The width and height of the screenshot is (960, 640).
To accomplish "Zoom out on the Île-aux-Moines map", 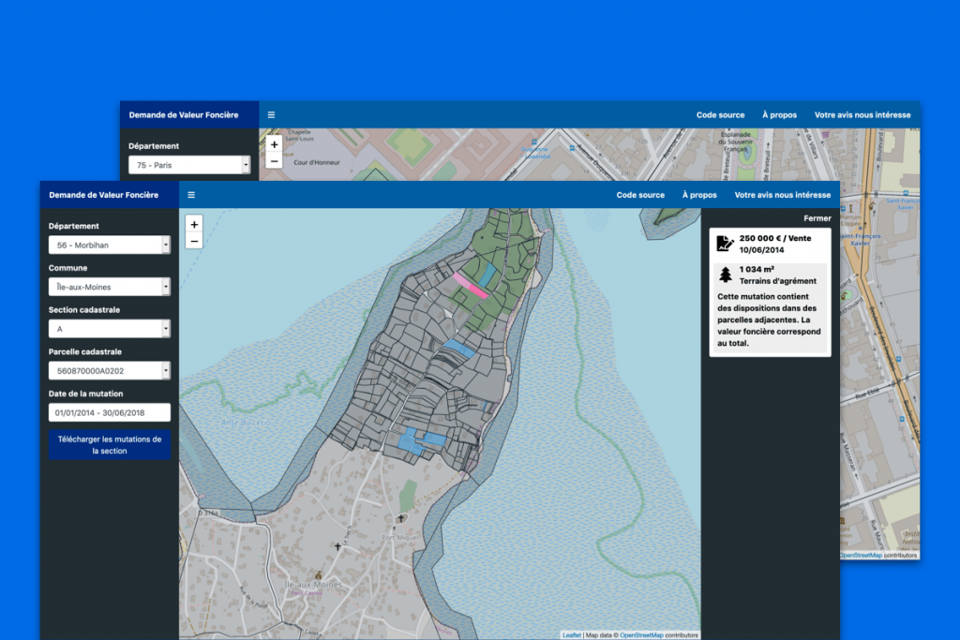I will tap(194, 241).
